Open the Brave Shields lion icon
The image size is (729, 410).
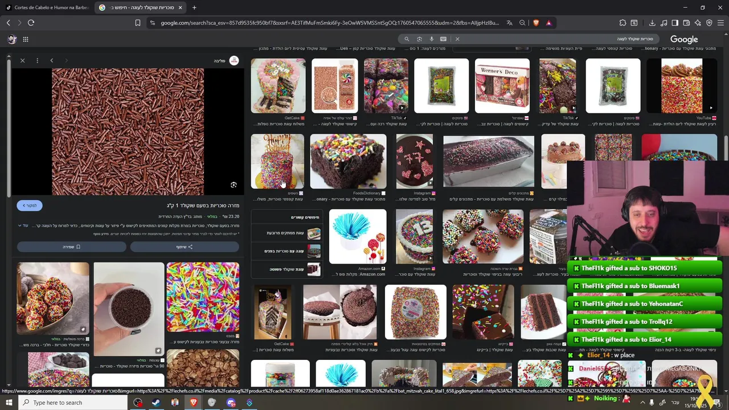536,23
